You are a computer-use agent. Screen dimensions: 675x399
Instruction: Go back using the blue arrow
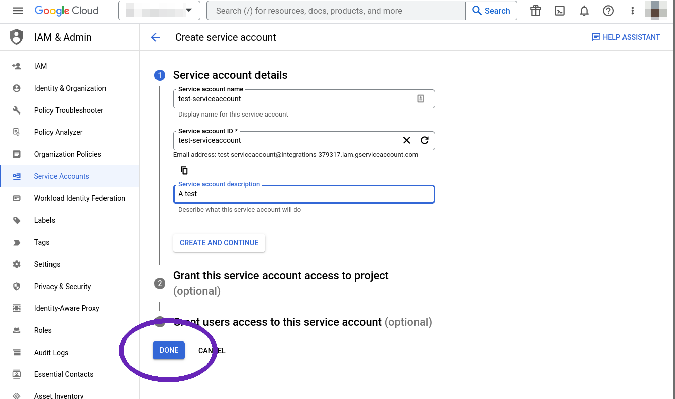tap(155, 37)
